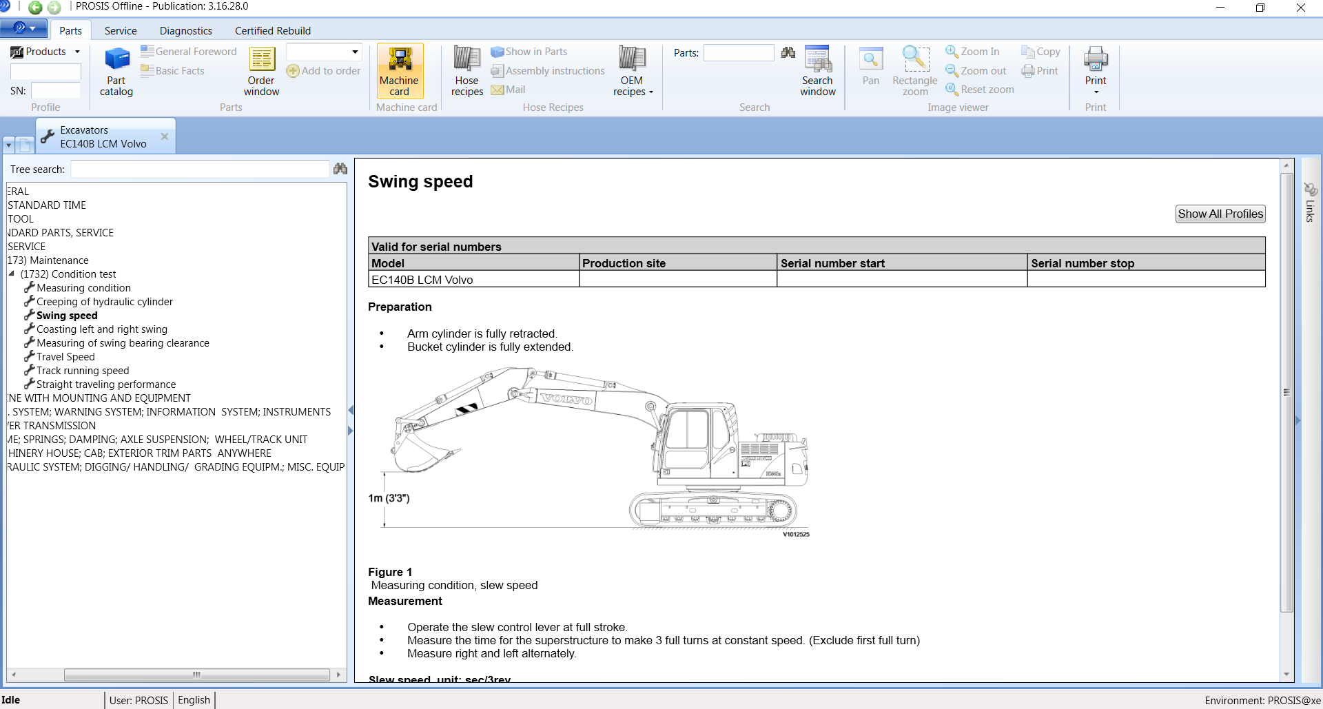This screenshot has width=1323, height=709.
Task: Select the Pan tool
Action: pos(871,67)
